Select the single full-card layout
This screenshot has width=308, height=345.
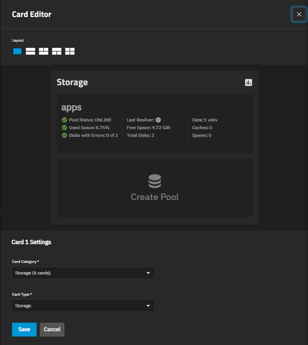tap(17, 51)
